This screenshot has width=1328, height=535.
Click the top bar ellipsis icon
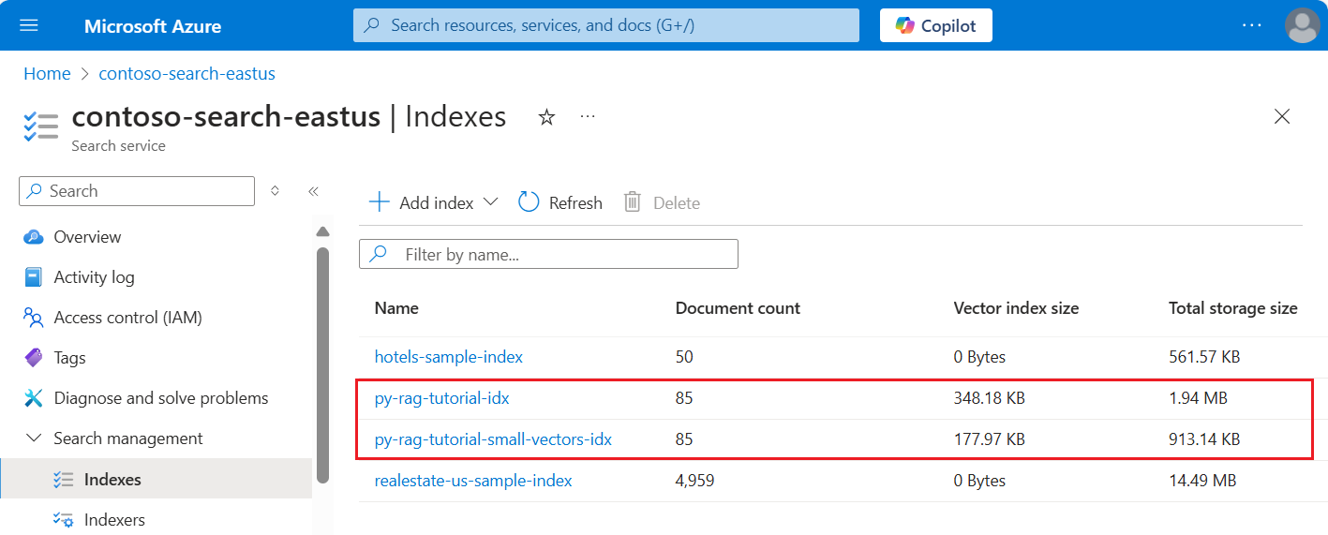[x=1252, y=25]
